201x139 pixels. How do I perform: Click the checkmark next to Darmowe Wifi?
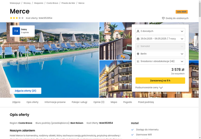tap(132, 135)
